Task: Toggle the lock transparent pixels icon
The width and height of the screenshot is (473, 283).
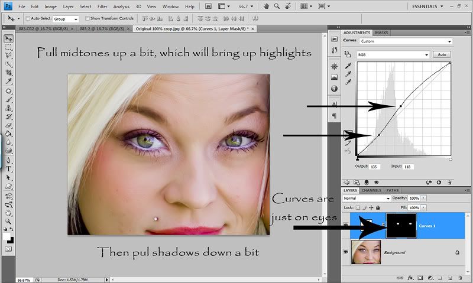Action: coord(358,207)
